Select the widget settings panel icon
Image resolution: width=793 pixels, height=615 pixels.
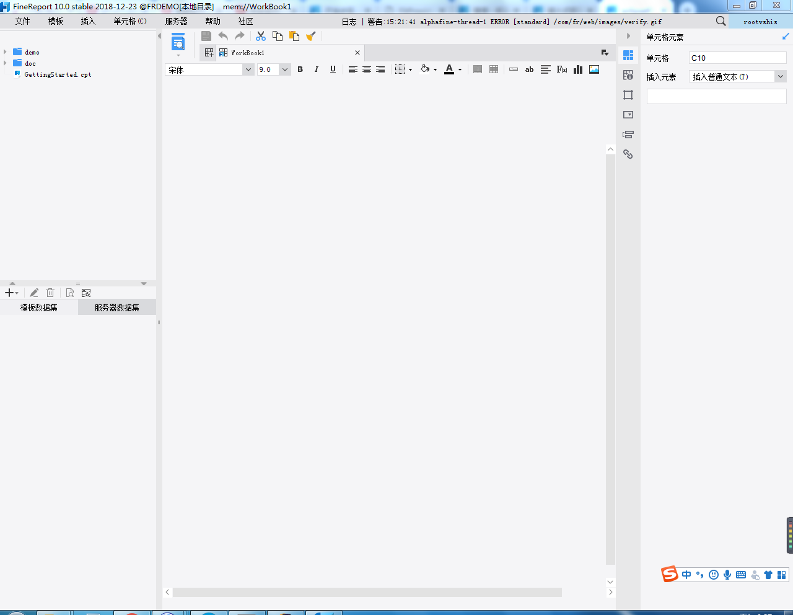(x=628, y=115)
